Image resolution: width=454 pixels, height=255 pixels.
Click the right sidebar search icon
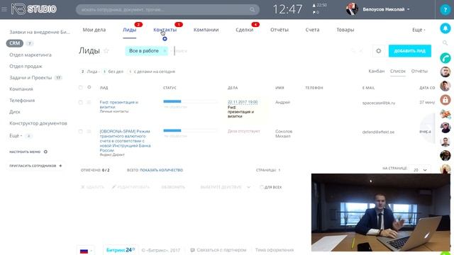(445, 43)
